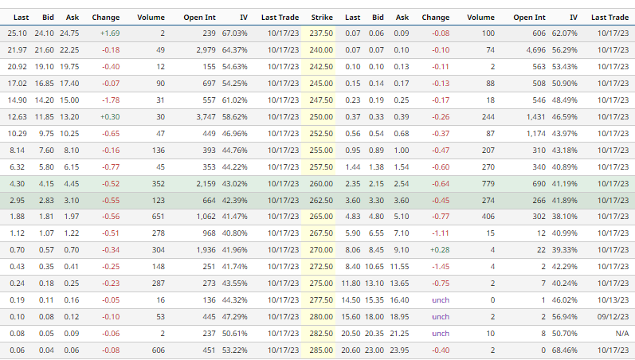Click the 6.32 last price

17,166
